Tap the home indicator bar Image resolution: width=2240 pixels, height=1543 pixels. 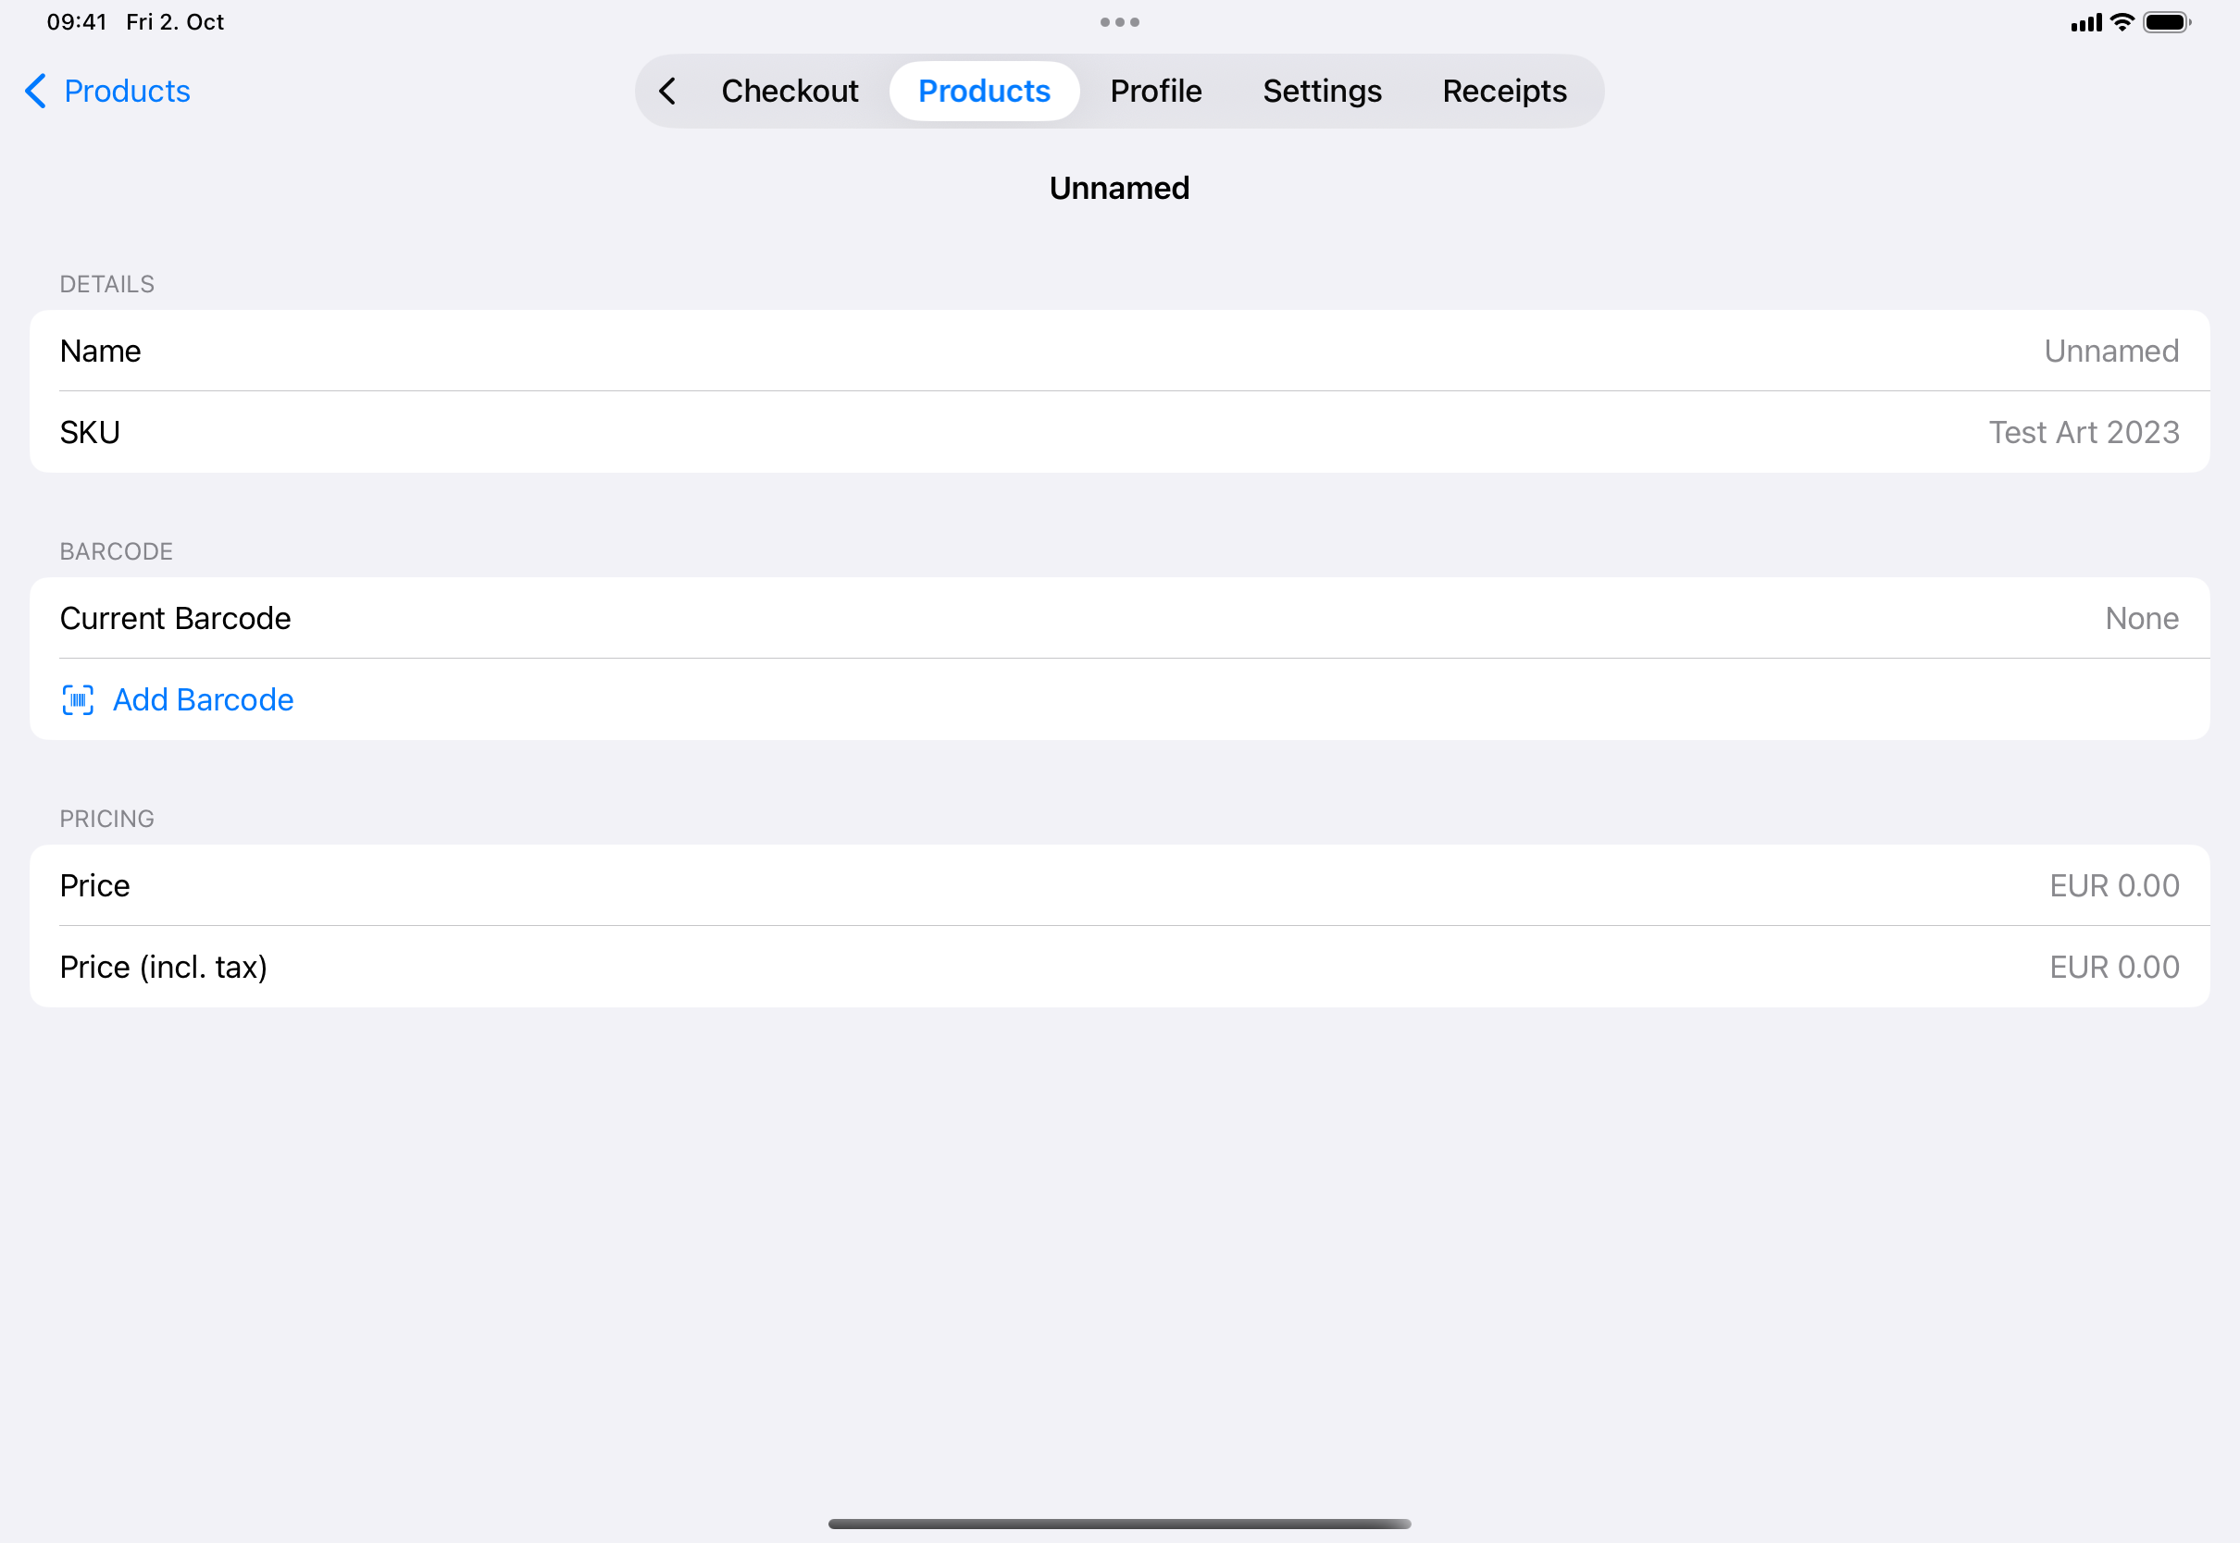1119,1524
